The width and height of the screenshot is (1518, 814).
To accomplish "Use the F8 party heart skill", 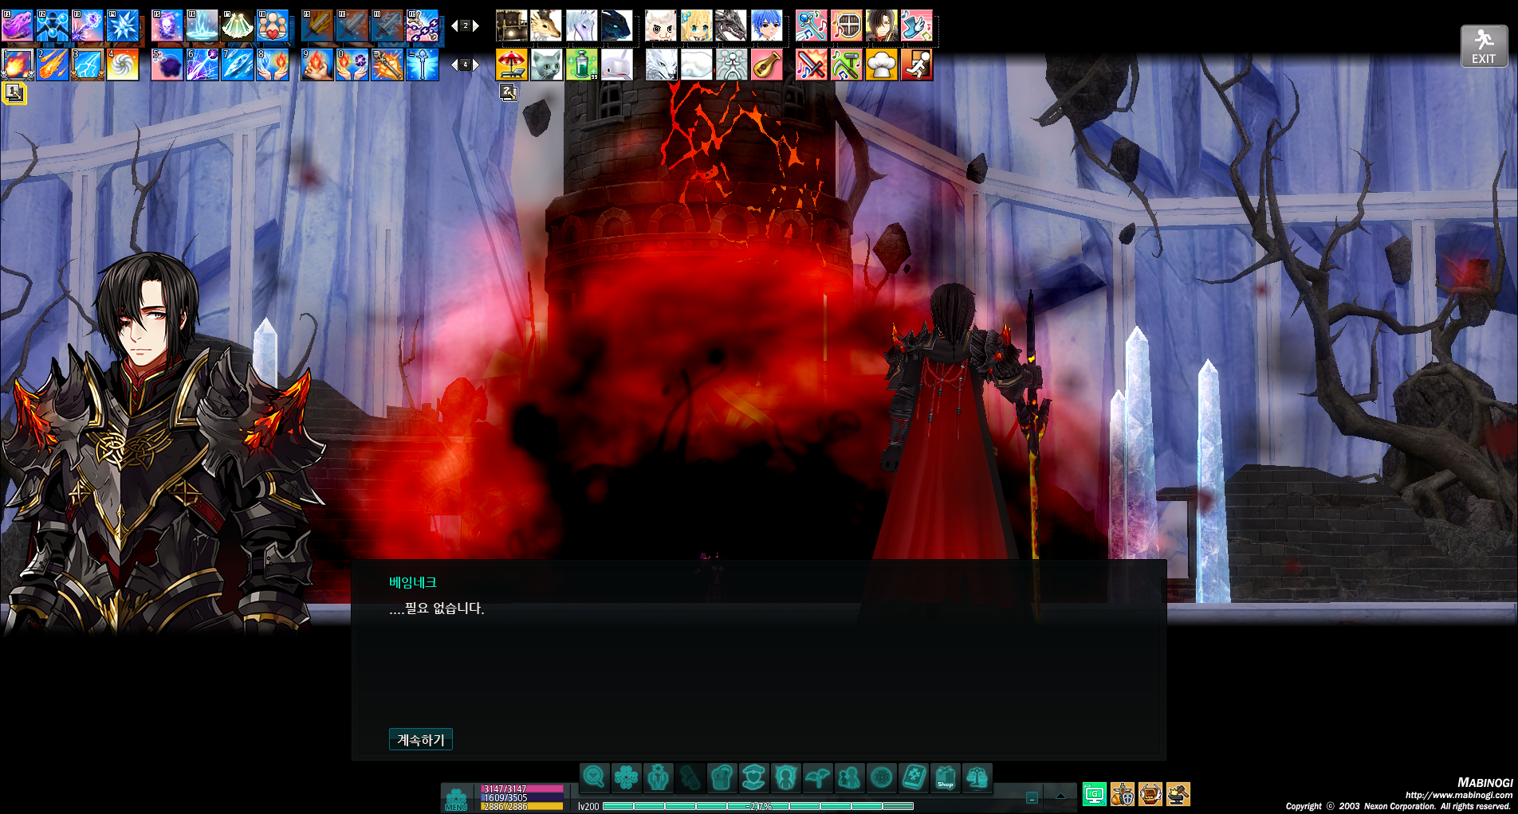I will click(273, 25).
